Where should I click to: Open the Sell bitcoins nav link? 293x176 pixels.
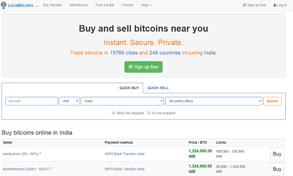coord(79,5)
